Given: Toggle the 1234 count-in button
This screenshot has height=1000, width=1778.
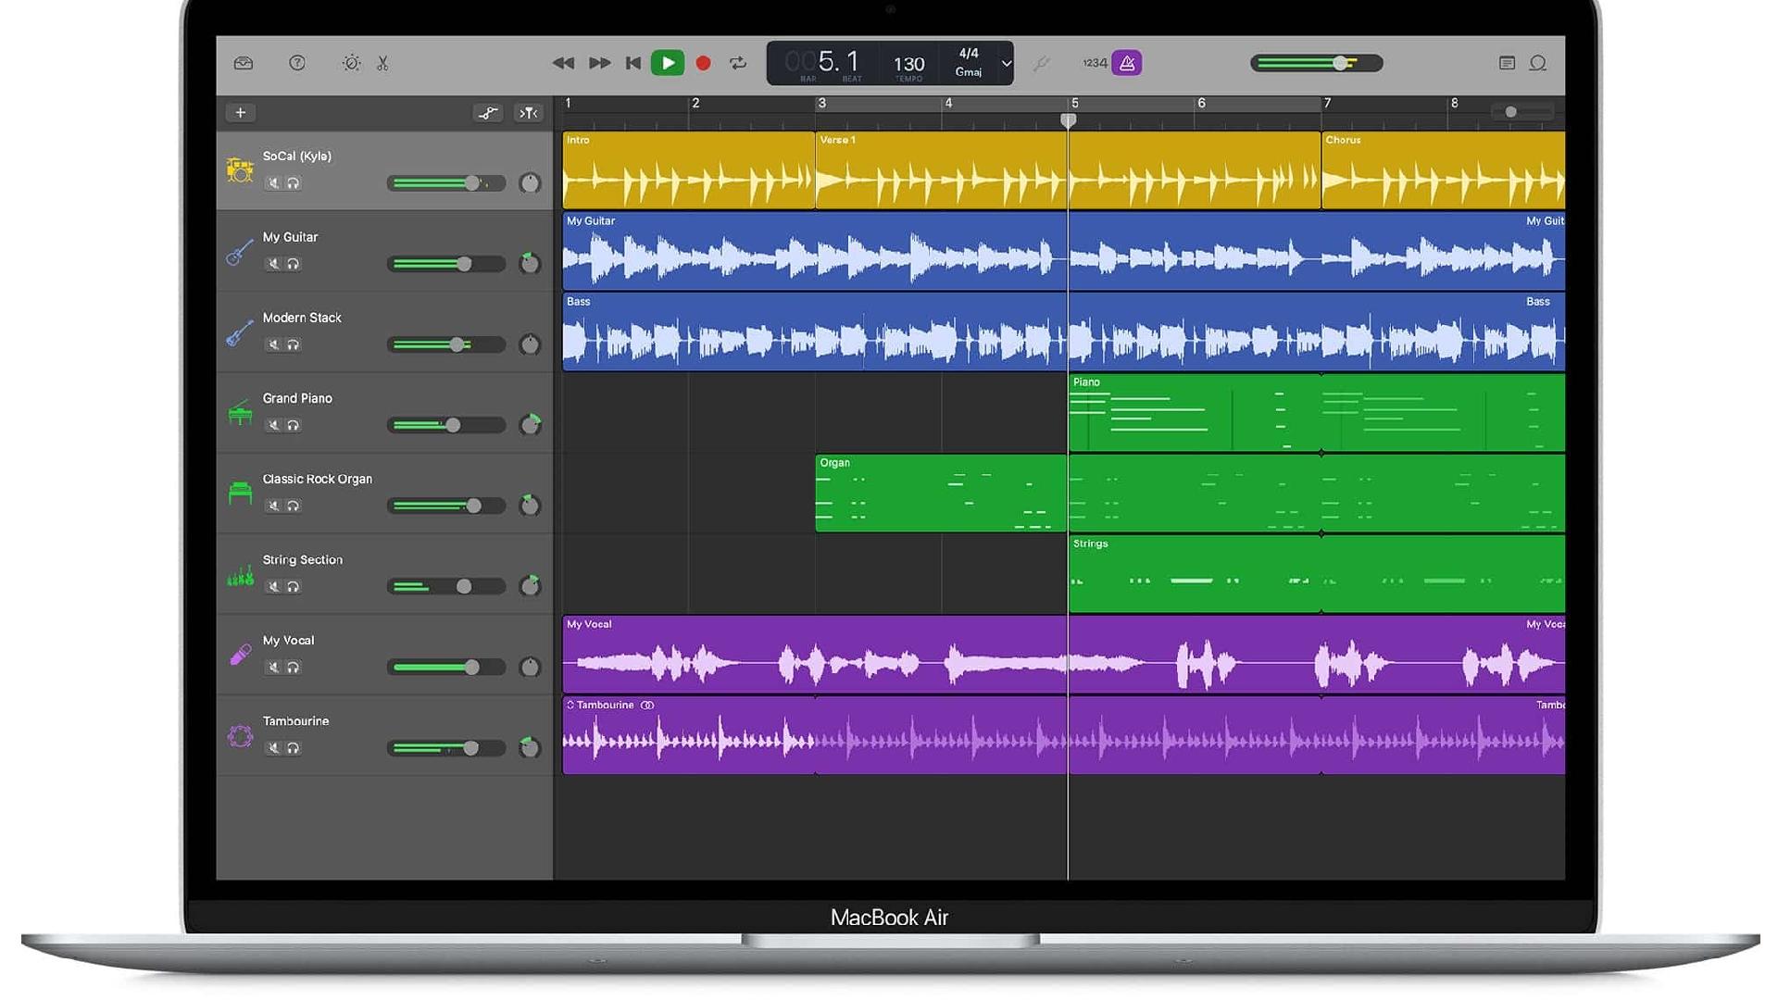Looking at the screenshot, I should click(1095, 63).
